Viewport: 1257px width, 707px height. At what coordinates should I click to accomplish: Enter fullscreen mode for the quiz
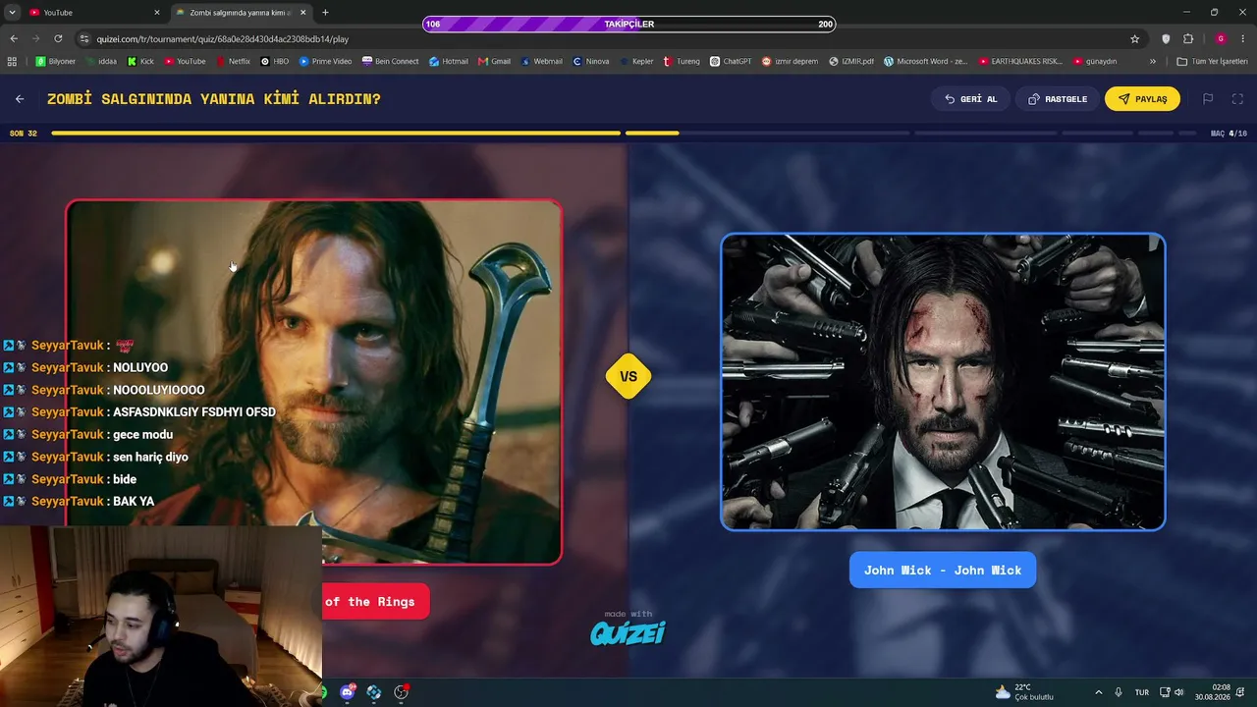(x=1237, y=99)
